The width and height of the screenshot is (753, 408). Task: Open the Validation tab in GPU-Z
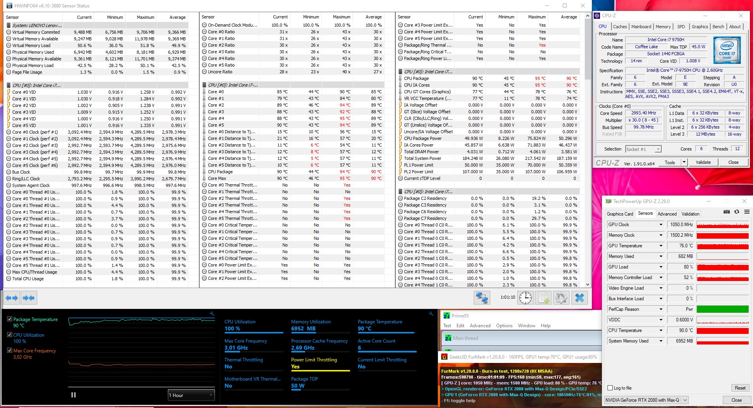(690, 214)
